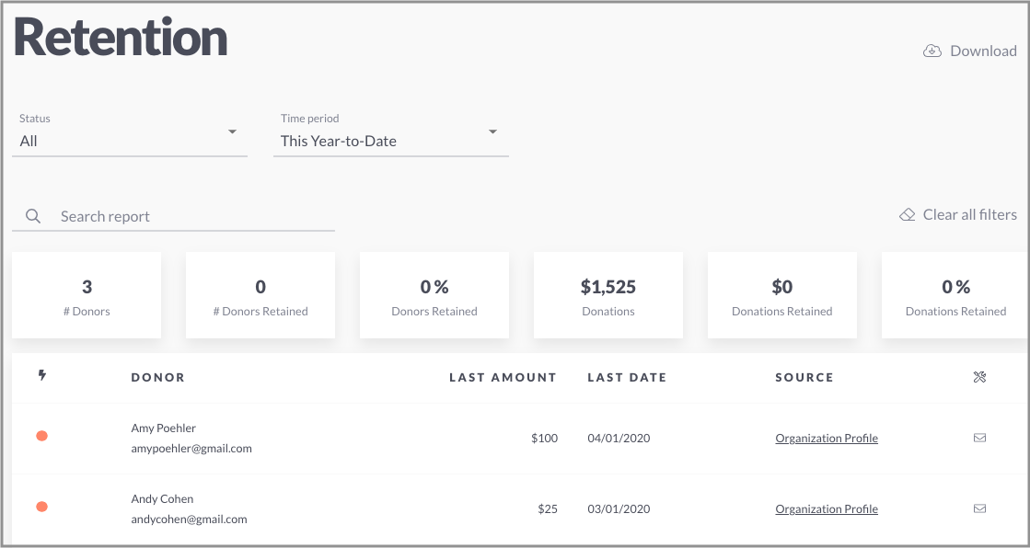Click the Download cloud icon

click(x=932, y=51)
